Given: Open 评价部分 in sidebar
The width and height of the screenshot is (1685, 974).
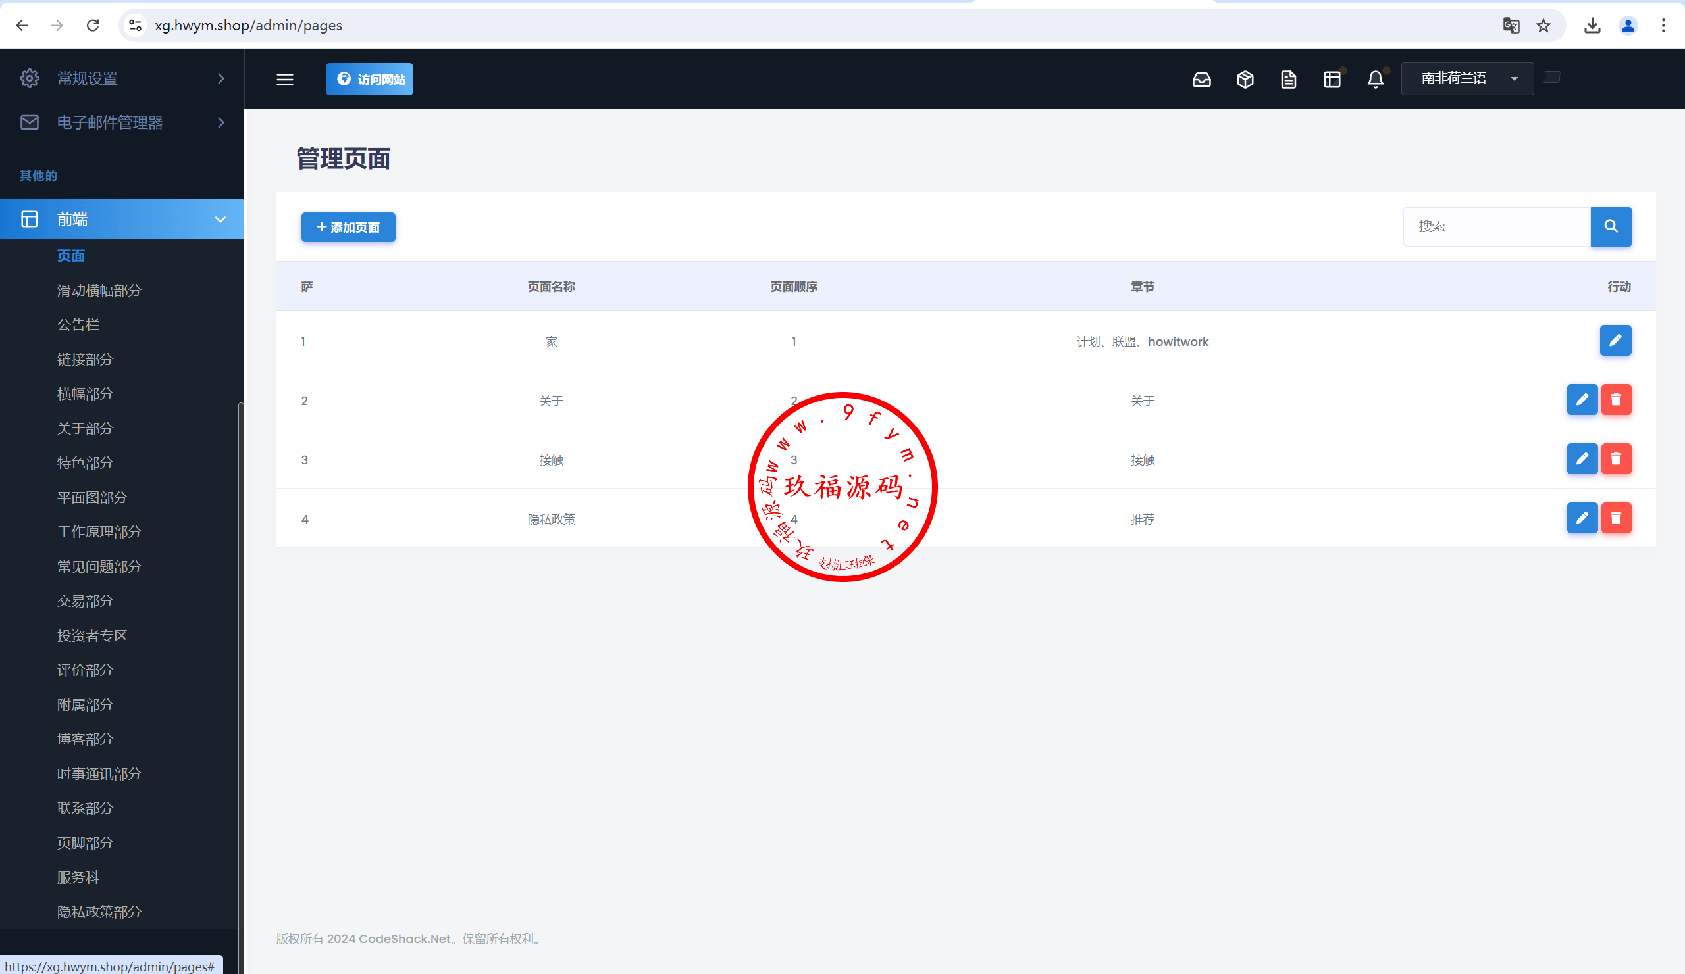Looking at the screenshot, I should 85,670.
